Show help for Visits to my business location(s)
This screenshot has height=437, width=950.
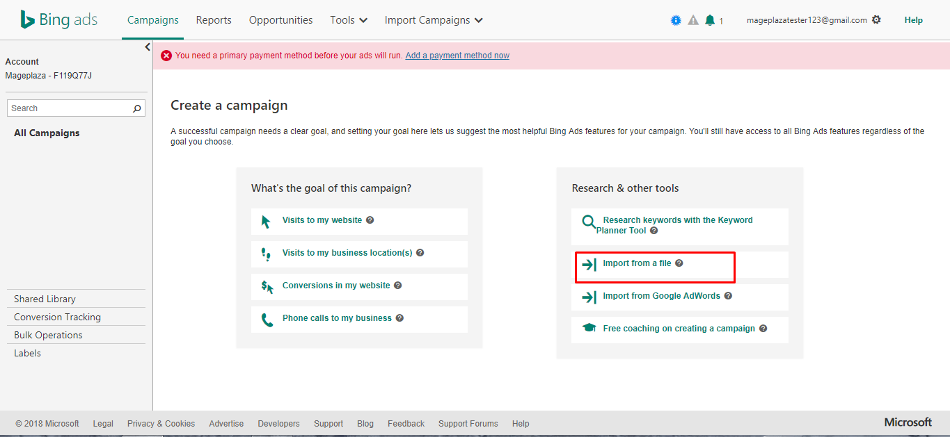click(x=420, y=253)
